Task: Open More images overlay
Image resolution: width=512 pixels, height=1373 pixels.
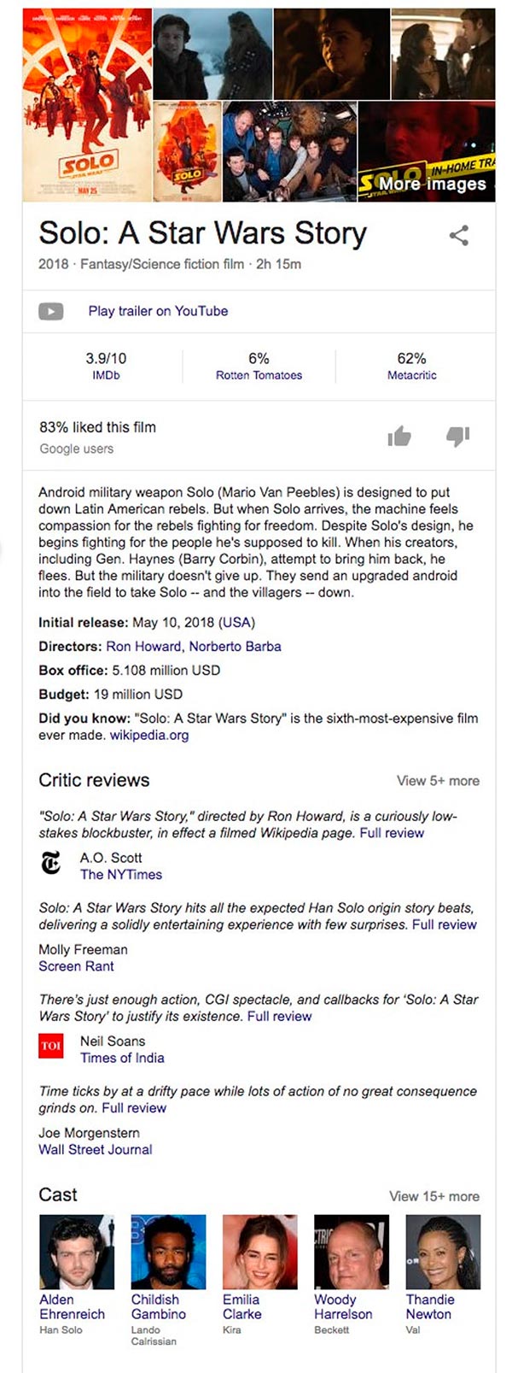Action: pyautogui.click(x=432, y=184)
